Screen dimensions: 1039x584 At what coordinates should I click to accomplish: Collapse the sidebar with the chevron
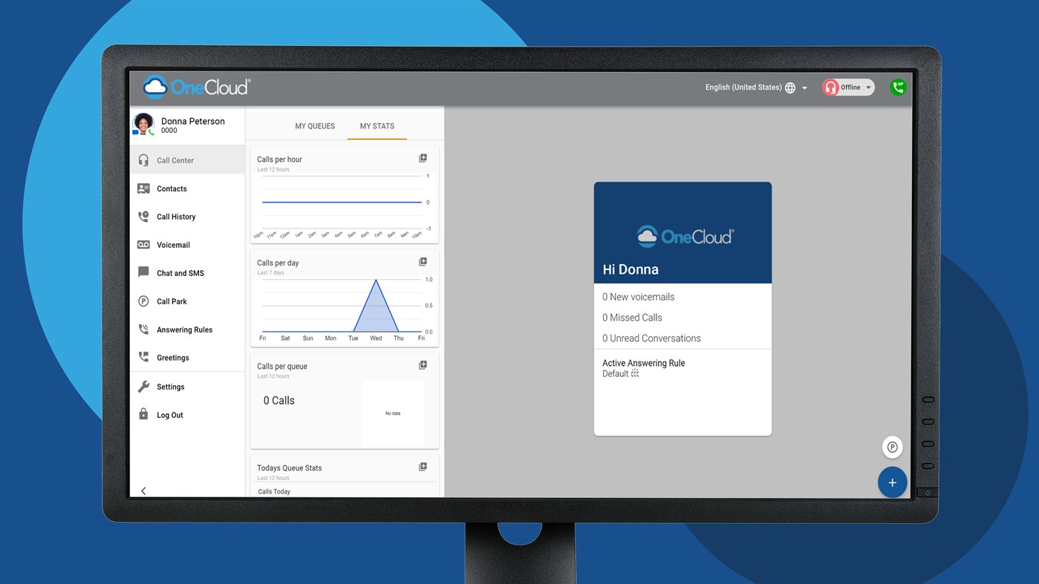pyautogui.click(x=143, y=491)
